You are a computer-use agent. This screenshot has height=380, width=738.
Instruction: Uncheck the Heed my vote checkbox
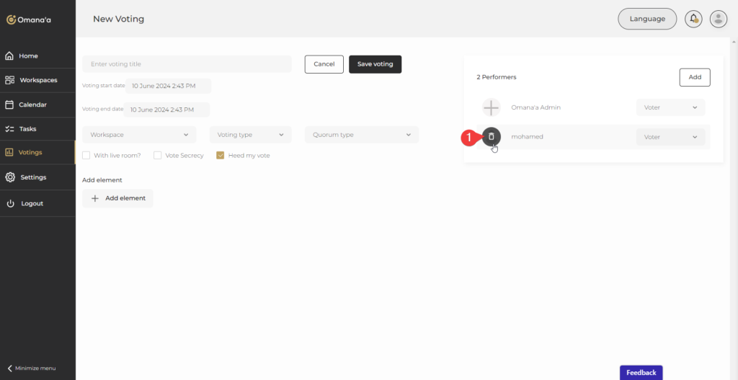coord(221,155)
